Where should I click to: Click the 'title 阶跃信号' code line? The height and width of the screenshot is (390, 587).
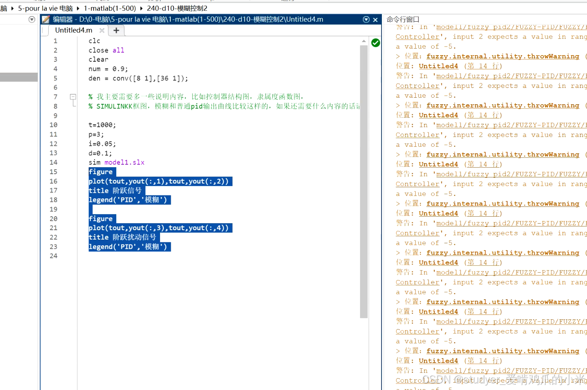(x=115, y=191)
